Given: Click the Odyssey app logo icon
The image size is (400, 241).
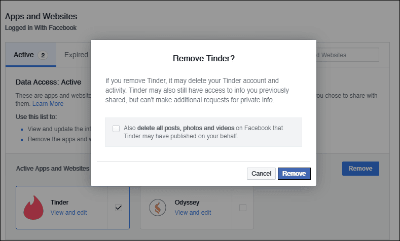Looking at the screenshot, I should coord(158,208).
